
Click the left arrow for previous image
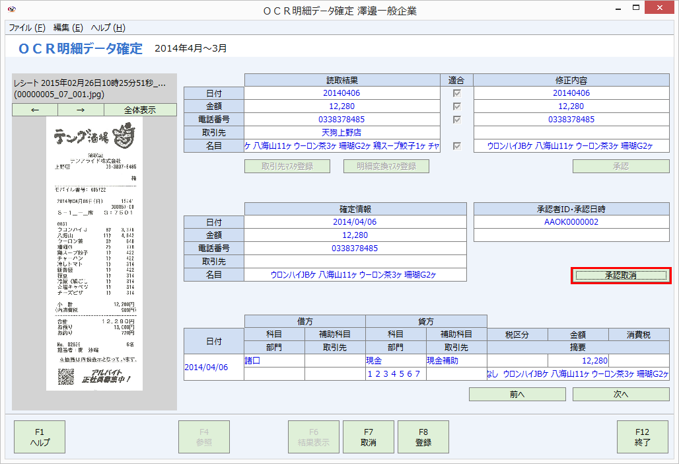point(34,110)
